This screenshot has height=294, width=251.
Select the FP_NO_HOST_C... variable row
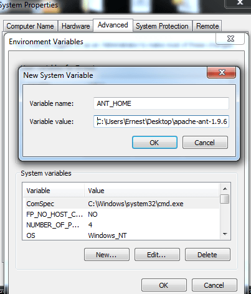121,214
